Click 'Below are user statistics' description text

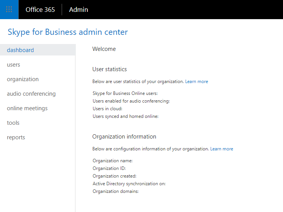pos(138,82)
